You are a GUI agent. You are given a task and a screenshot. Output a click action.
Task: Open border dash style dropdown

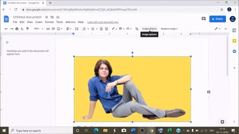129,29
